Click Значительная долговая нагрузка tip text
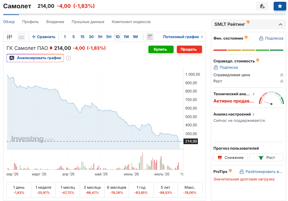This screenshot has height=201, width=288. pos(244,179)
